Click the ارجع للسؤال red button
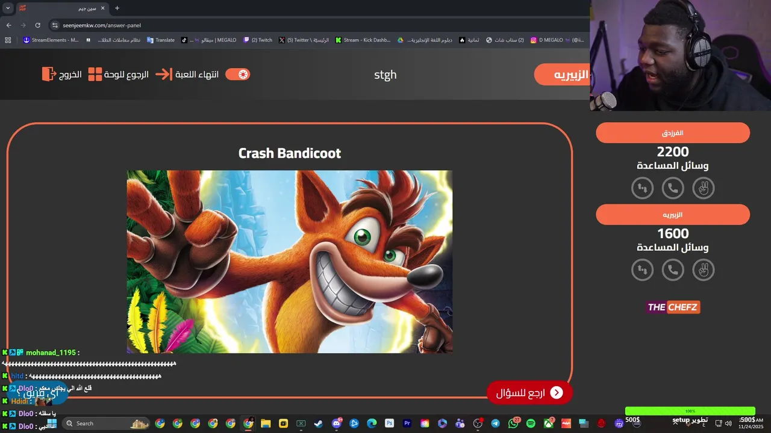 click(529, 393)
